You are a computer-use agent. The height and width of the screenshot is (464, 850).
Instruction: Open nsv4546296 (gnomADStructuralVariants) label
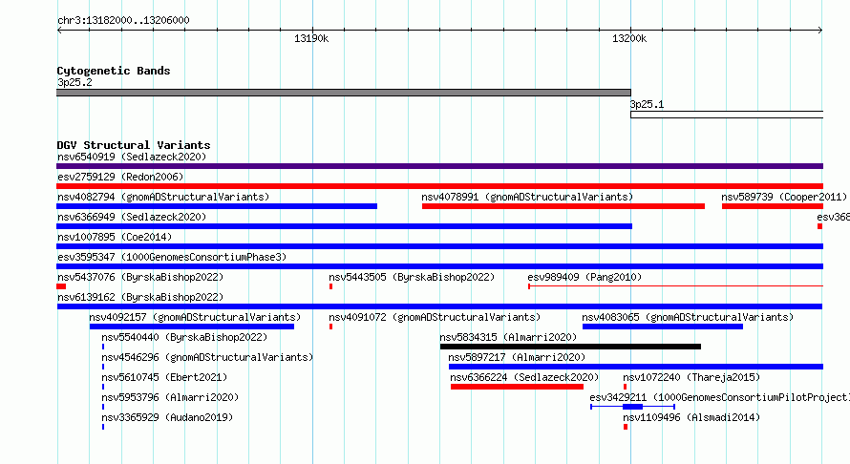pos(207,357)
